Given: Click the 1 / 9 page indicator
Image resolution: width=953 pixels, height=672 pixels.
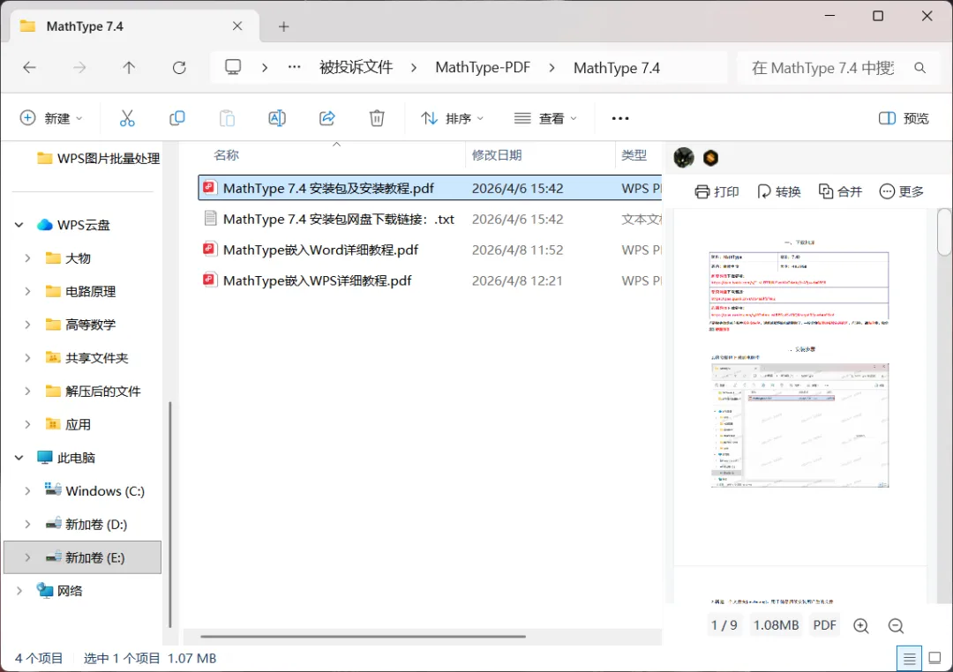Looking at the screenshot, I should point(724,625).
